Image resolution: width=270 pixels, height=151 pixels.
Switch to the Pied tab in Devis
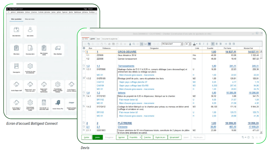[98, 39]
